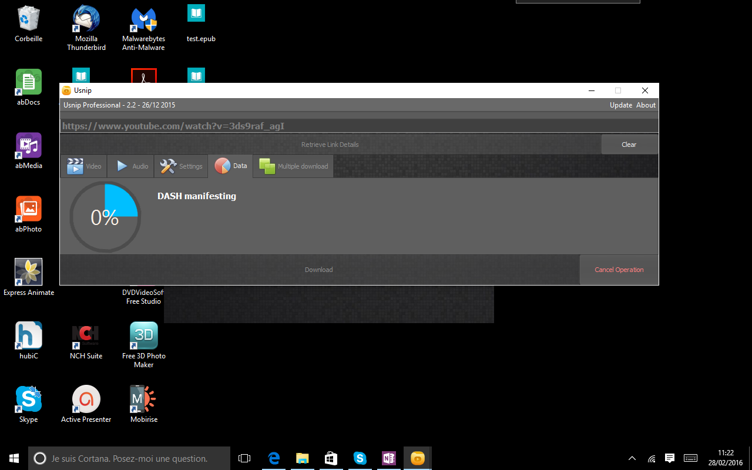This screenshot has height=470, width=752.
Task: Select the Skype desktop shortcut
Action: (x=29, y=405)
